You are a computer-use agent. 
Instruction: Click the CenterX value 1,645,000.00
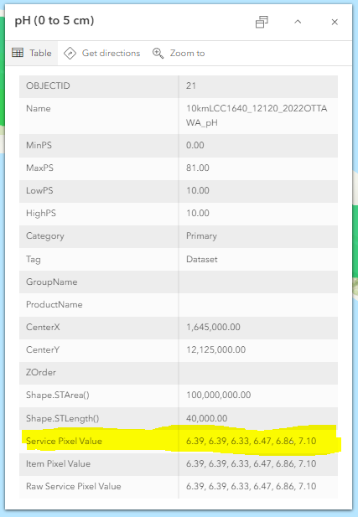pyautogui.click(x=213, y=327)
